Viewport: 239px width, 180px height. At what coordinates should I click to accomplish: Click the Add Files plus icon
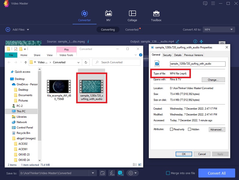coord(8,30)
